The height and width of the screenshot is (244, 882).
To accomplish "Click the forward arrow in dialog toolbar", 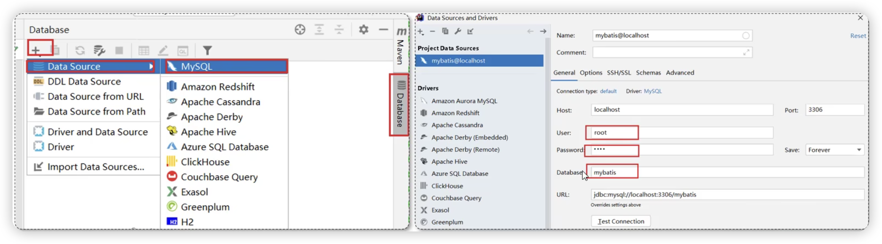I will pos(543,31).
